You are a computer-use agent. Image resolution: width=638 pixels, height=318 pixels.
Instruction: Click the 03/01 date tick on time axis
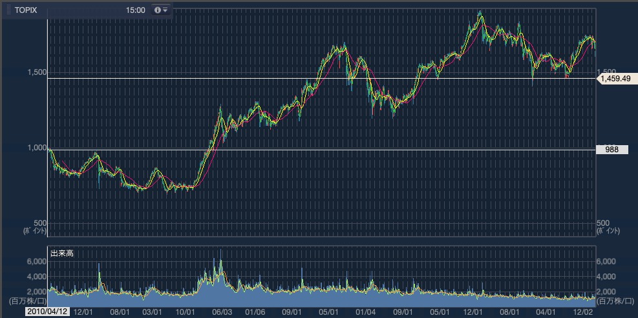151,312
